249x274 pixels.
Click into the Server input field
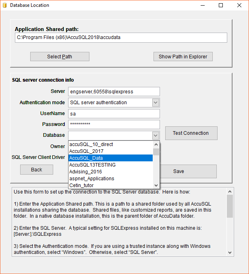[x=114, y=92]
